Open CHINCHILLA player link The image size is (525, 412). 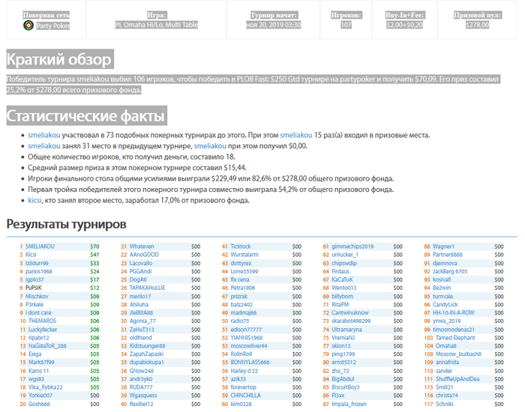pyautogui.click(x=245, y=396)
